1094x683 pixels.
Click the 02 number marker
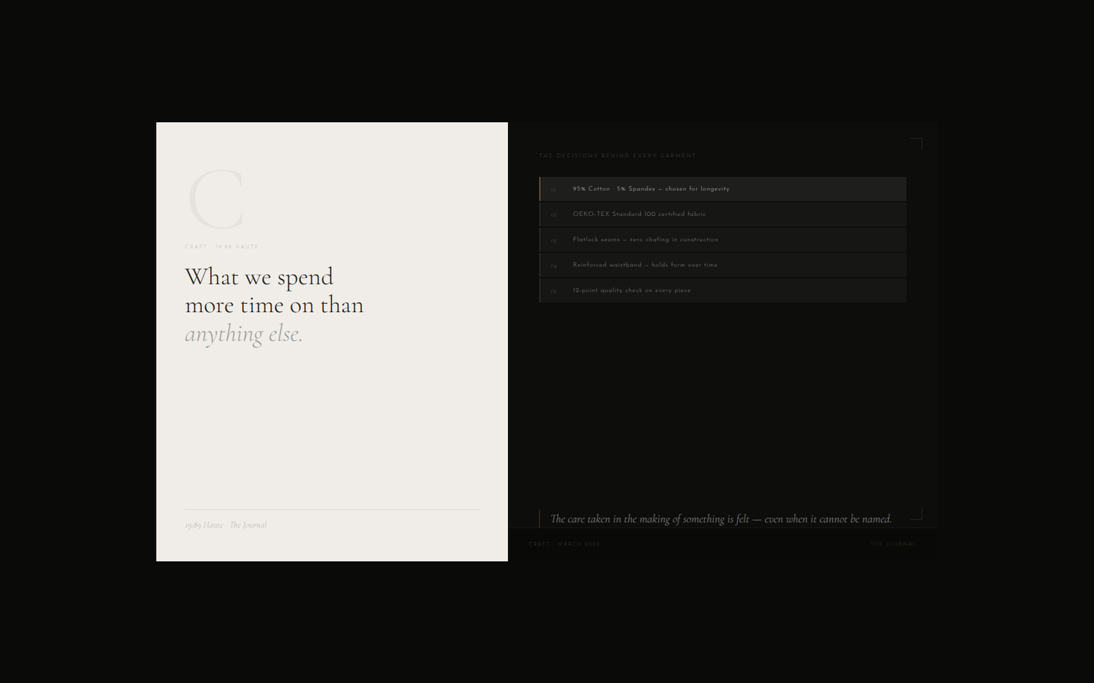(x=553, y=215)
